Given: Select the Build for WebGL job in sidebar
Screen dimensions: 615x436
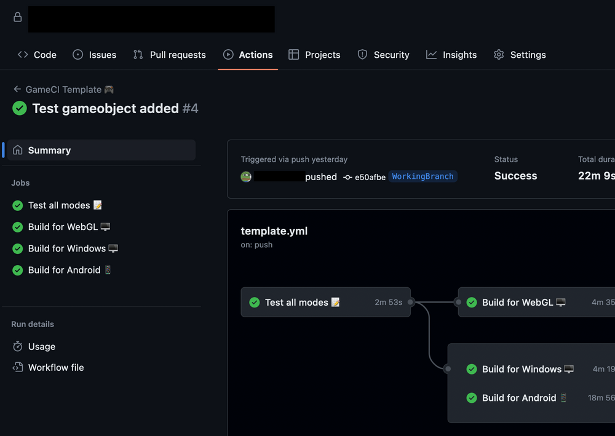Looking at the screenshot, I should pyautogui.click(x=61, y=227).
